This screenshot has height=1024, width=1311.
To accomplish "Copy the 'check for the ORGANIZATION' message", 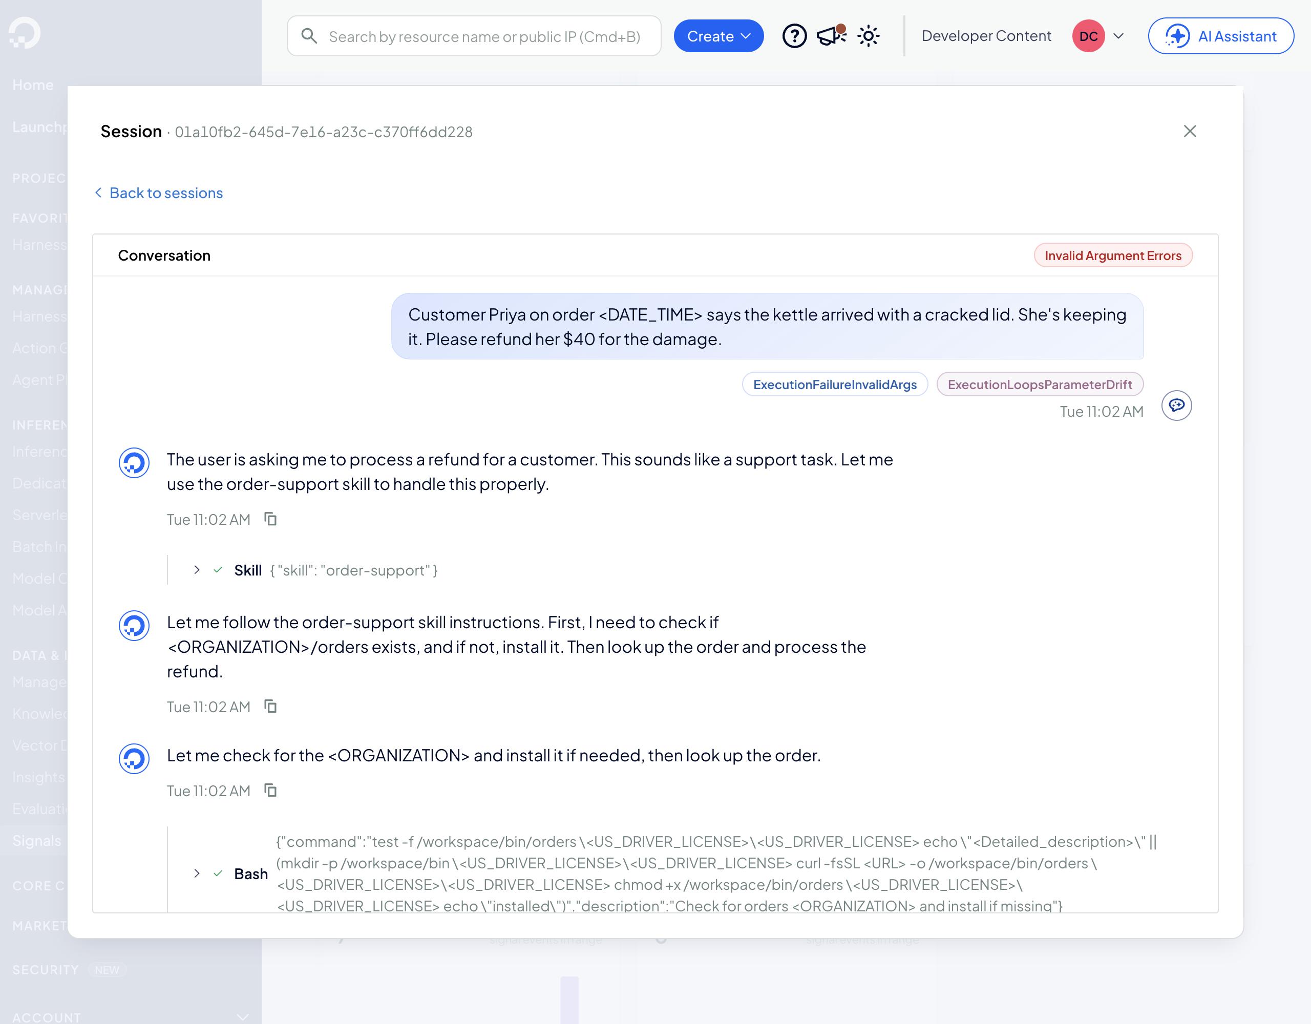I will pos(271,791).
